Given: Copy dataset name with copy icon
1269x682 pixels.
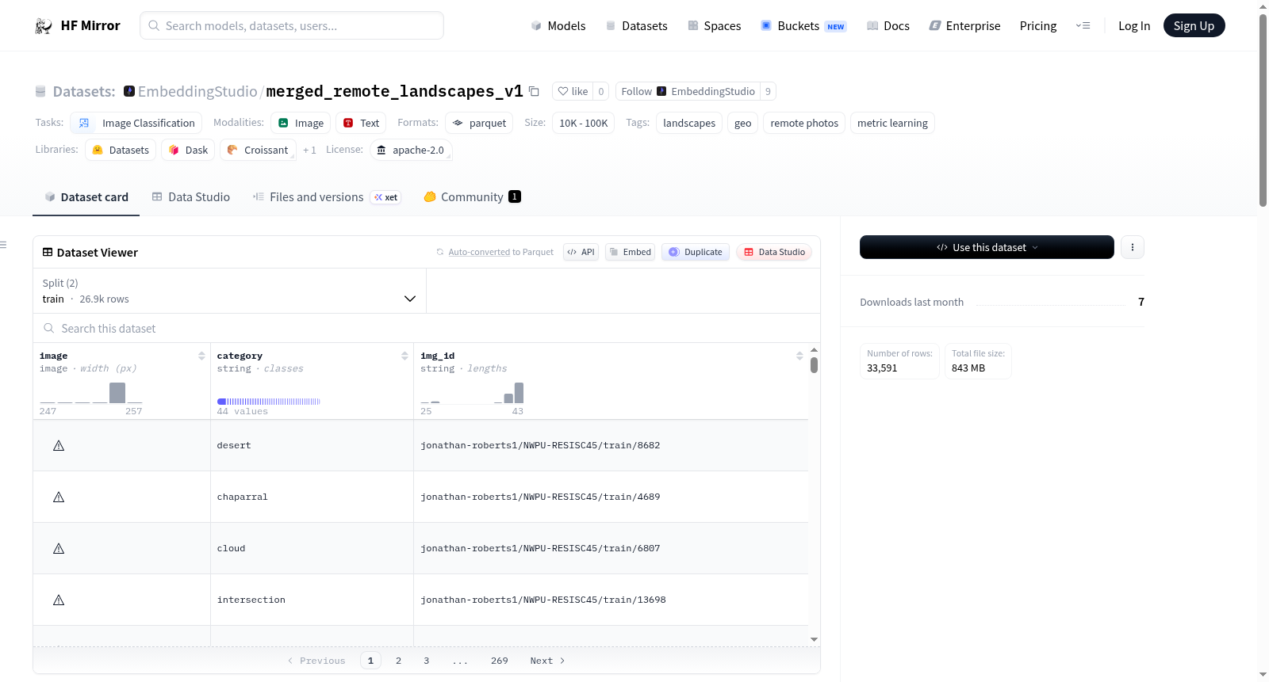Looking at the screenshot, I should point(535,92).
